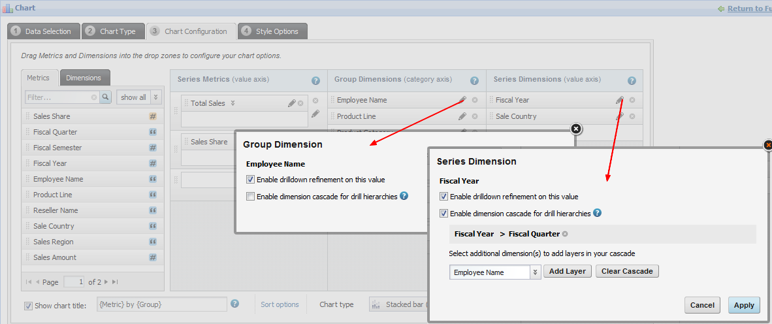Image resolution: width=772 pixels, height=324 pixels.
Task: Go to Style Options step tab
Action: pos(272,31)
